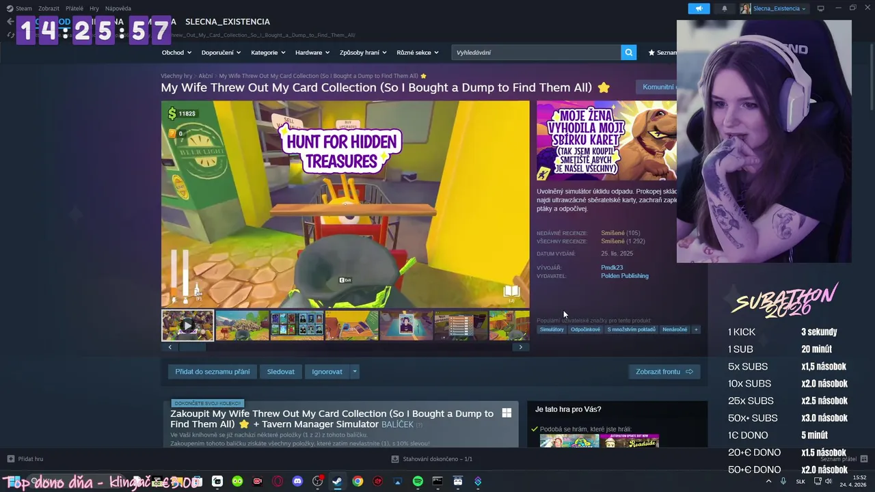Select the S množstvím pokladů tag
Viewport: 875px width, 492px height.
click(631, 329)
